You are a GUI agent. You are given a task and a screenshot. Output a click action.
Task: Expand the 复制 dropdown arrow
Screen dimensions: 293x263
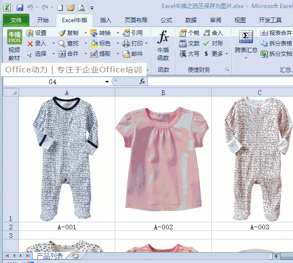pyautogui.click(x=86, y=33)
